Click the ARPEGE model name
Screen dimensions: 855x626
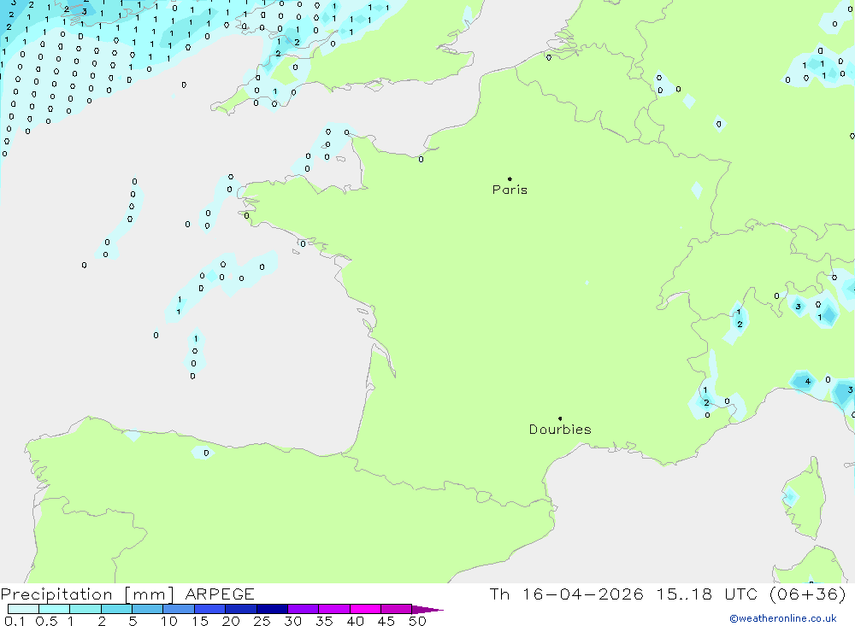point(220,594)
